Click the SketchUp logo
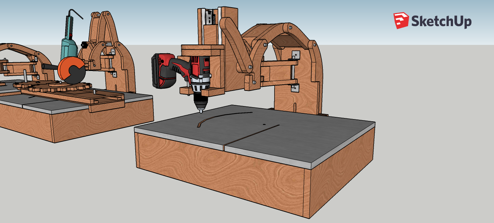 (x=432, y=21)
